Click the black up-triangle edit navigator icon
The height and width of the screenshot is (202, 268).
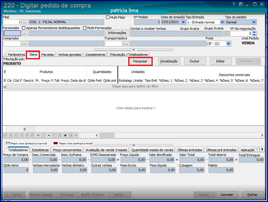tap(49, 136)
